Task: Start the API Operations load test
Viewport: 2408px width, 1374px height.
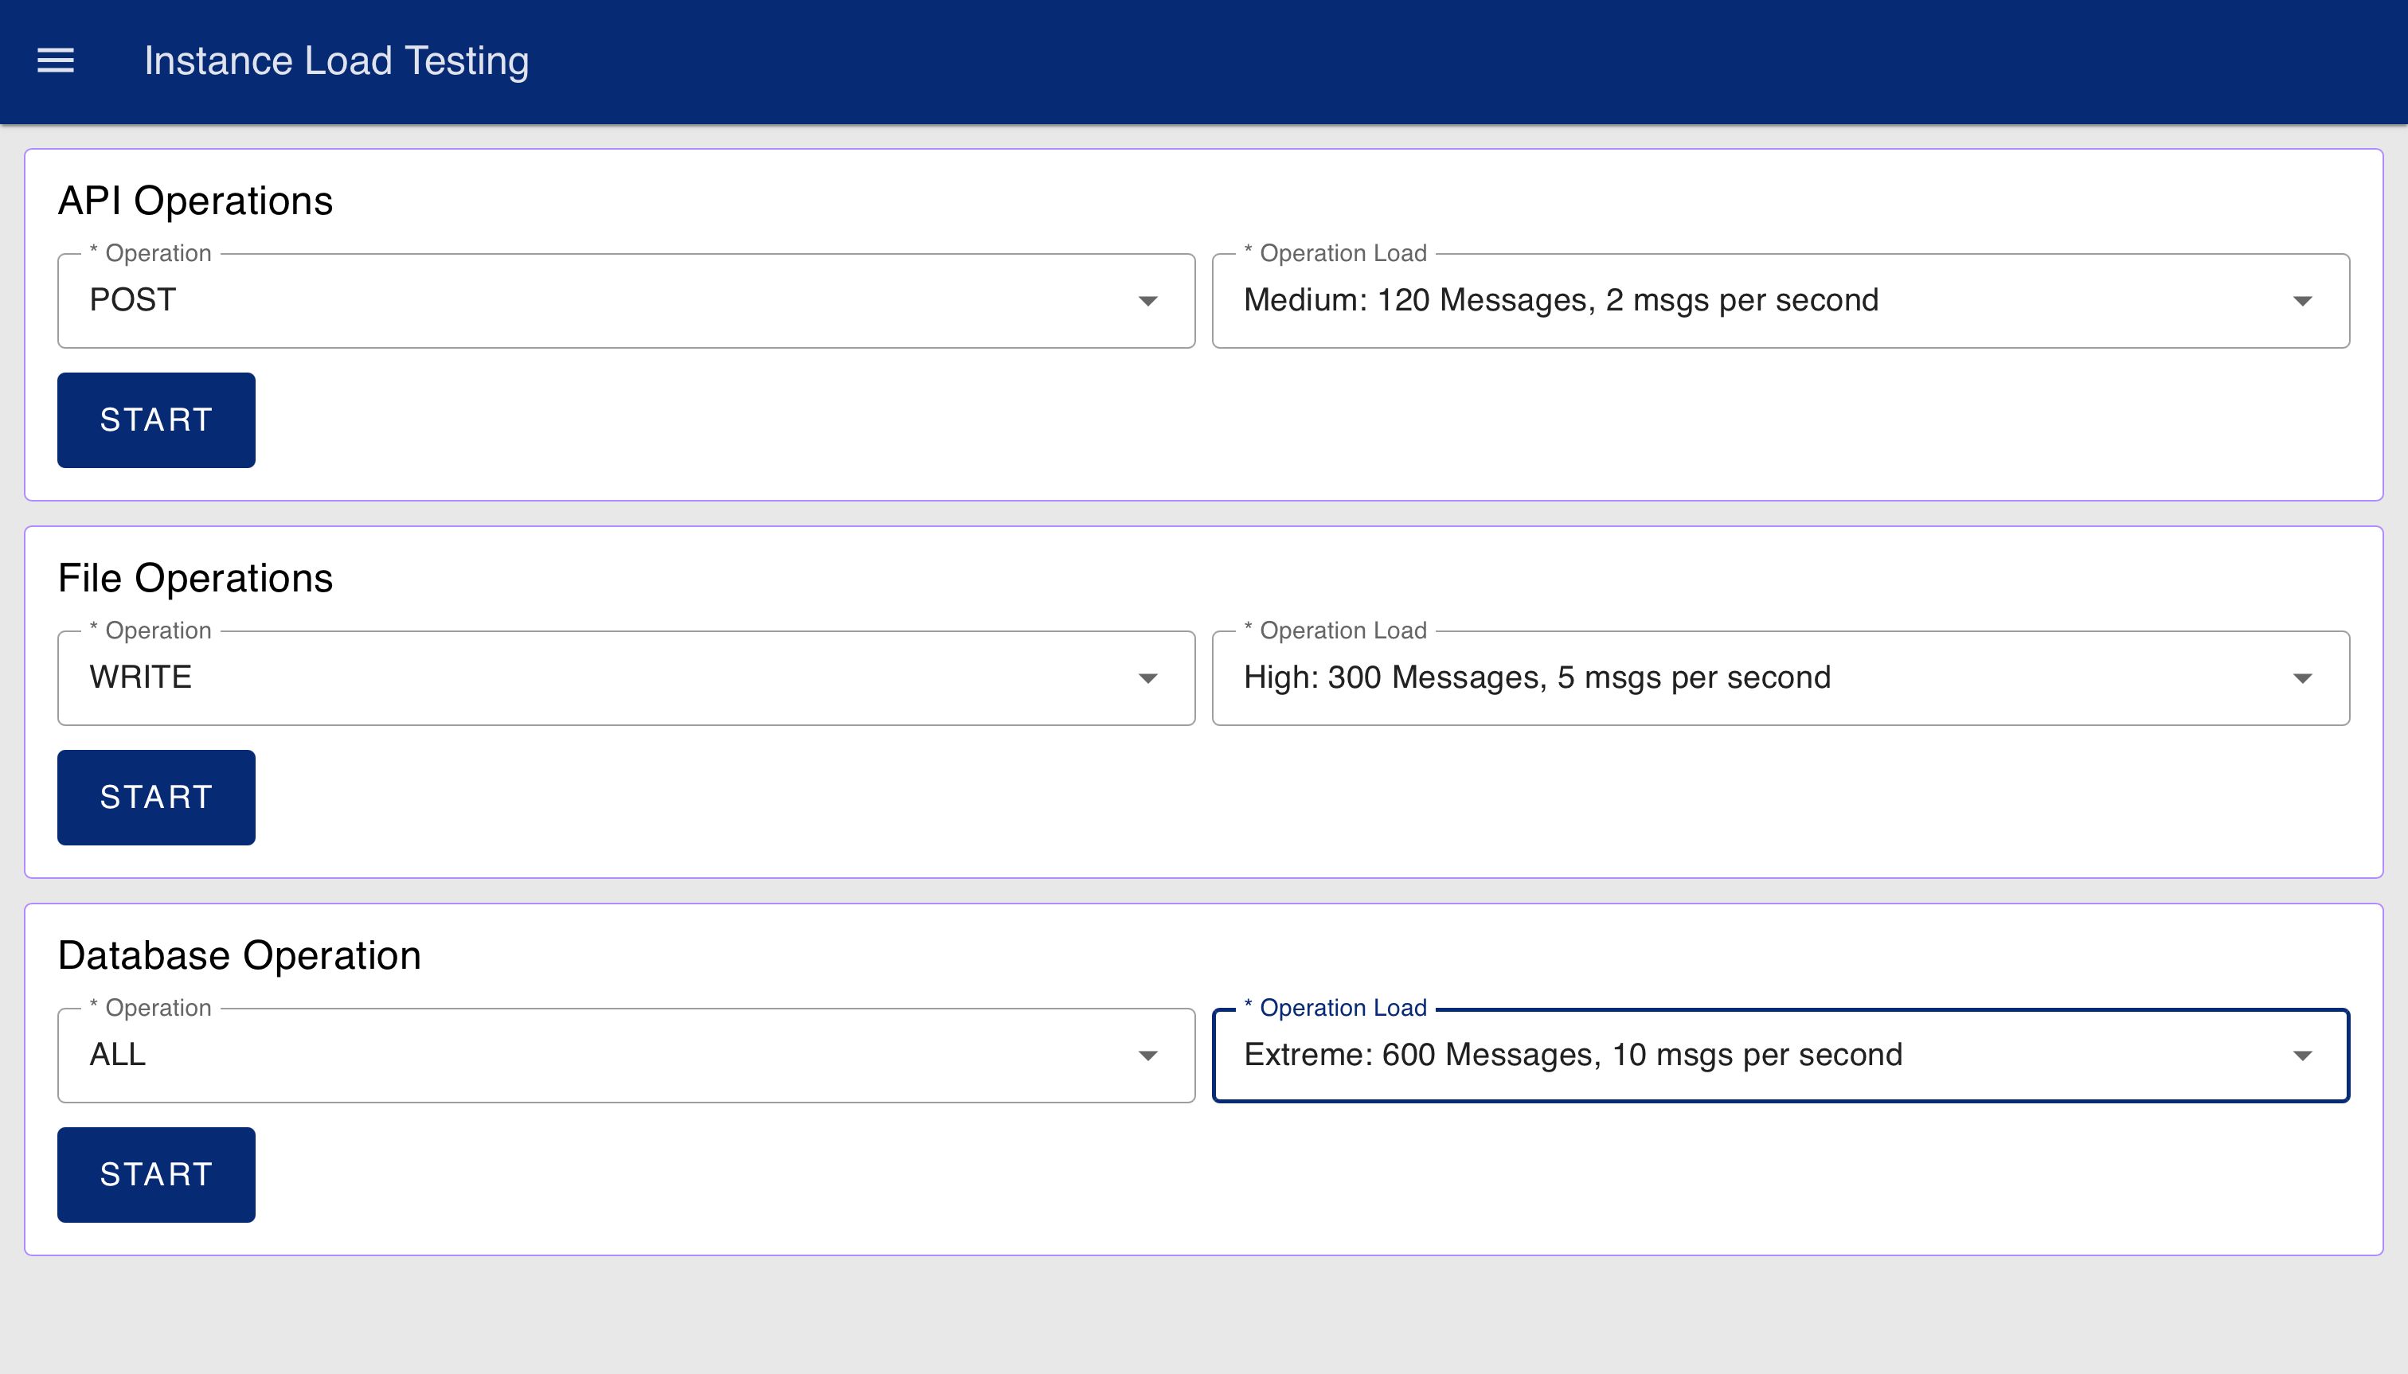Action: (x=156, y=420)
